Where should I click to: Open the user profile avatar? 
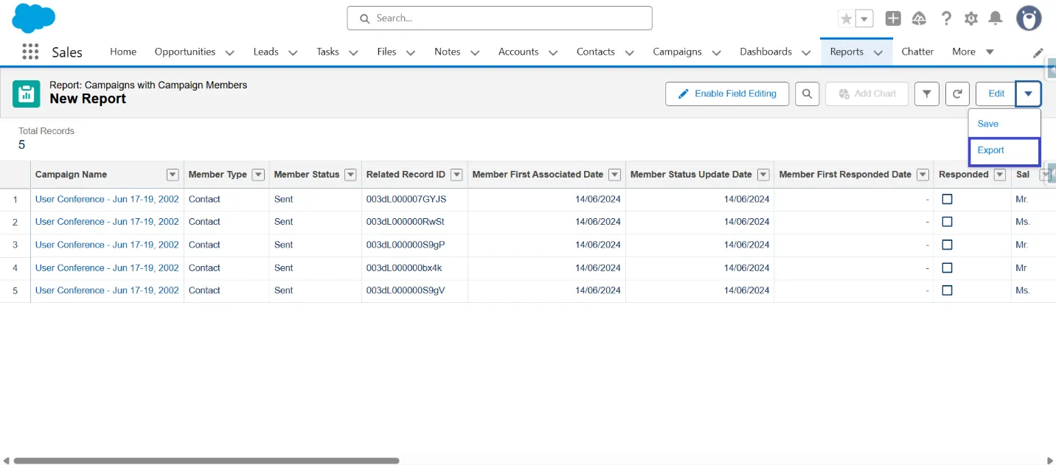pyautogui.click(x=1029, y=18)
